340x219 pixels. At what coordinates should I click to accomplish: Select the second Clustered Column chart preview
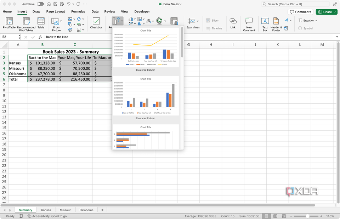(x=146, y=96)
